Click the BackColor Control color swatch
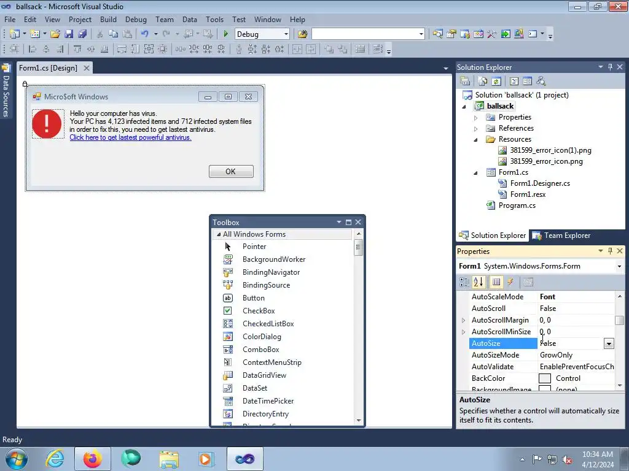The height and width of the screenshot is (471, 629). [544, 378]
